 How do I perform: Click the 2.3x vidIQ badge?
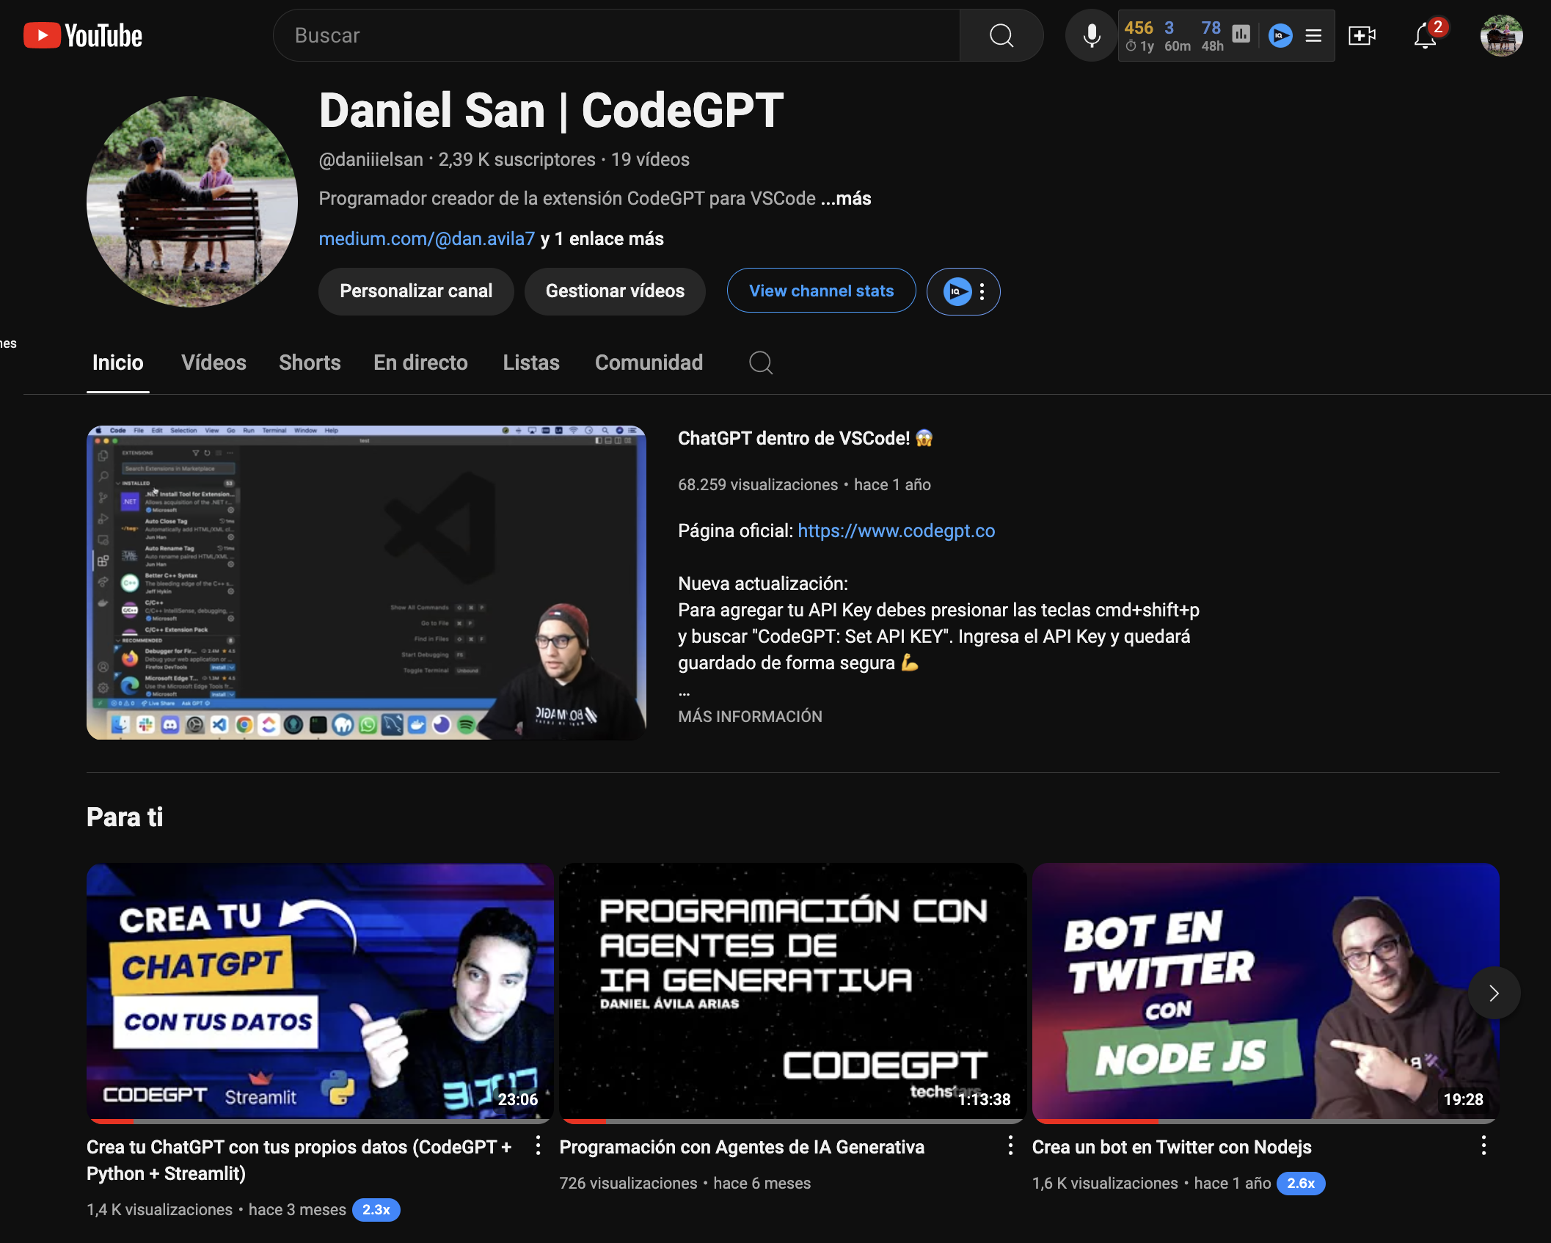[376, 1209]
